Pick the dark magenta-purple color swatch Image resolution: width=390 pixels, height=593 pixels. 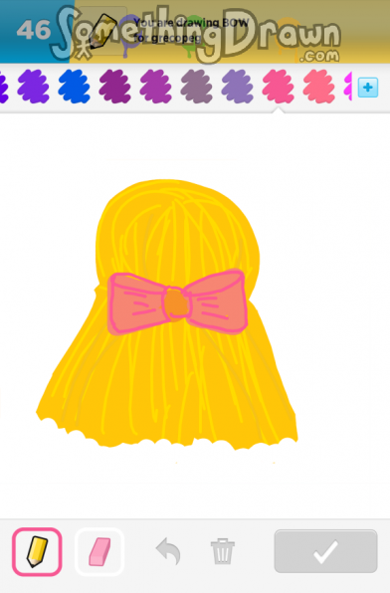[115, 87]
